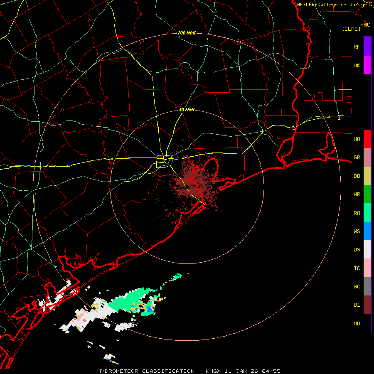Click the DS legend label
The width and height of the screenshot is (374, 374).
(357, 250)
